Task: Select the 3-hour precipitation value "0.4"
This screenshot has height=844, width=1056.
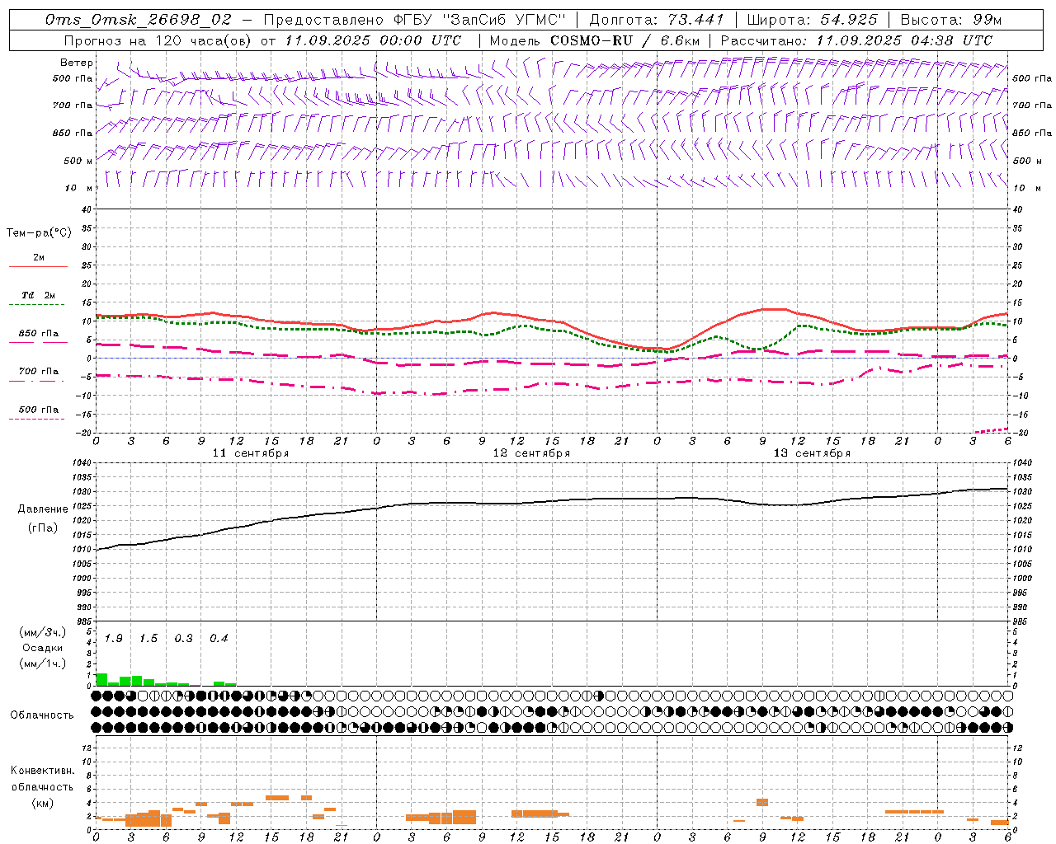Action: [x=219, y=639]
